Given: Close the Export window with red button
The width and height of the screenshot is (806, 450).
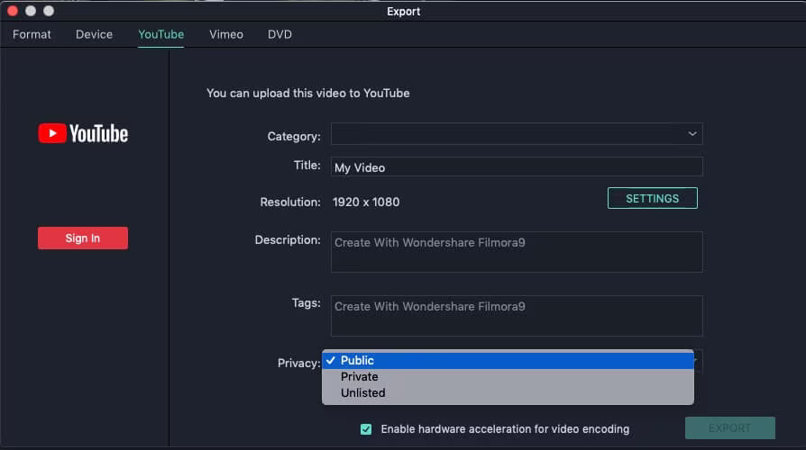Looking at the screenshot, I should [x=13, y=12].
